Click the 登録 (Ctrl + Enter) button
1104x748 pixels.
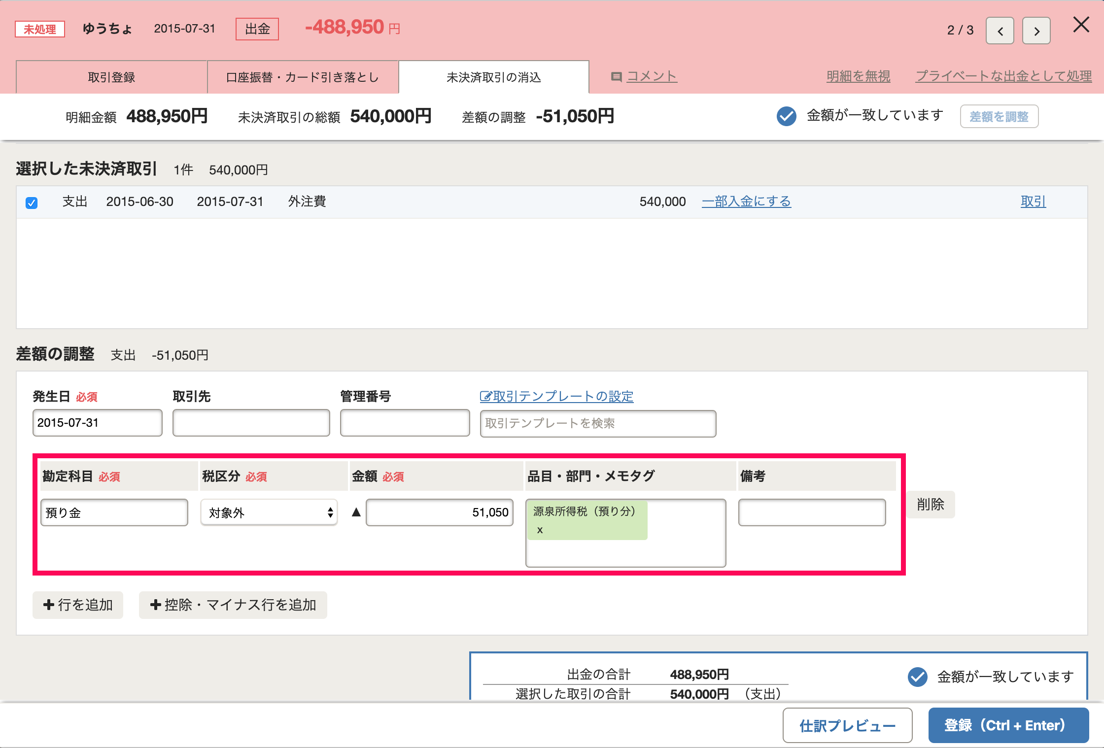click(x=1008, y=725)
